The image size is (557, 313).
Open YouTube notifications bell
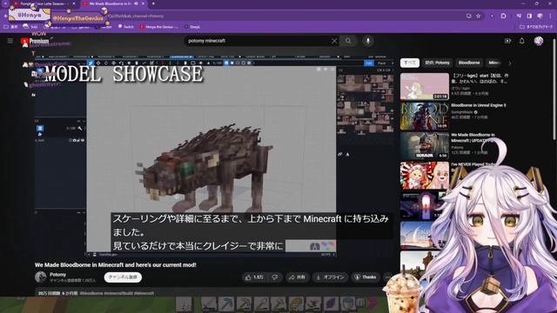click(x=522, y=41)
